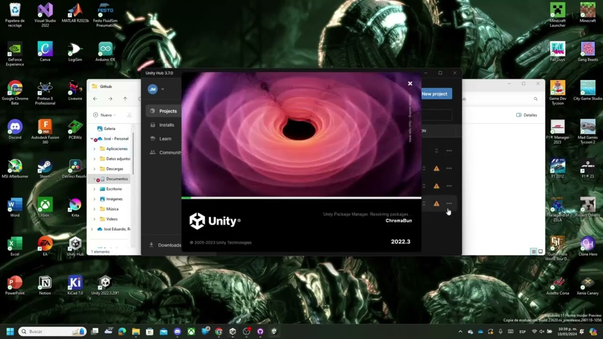The image size is (603, 339).
Task: Open Visual Studio 2022 desktop icon
Action: point(45,15)
